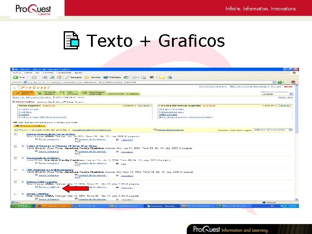The height and width of the screenshot is (234, 312).
Task: Open the interface language dropdown
Action: coord(277,94)
